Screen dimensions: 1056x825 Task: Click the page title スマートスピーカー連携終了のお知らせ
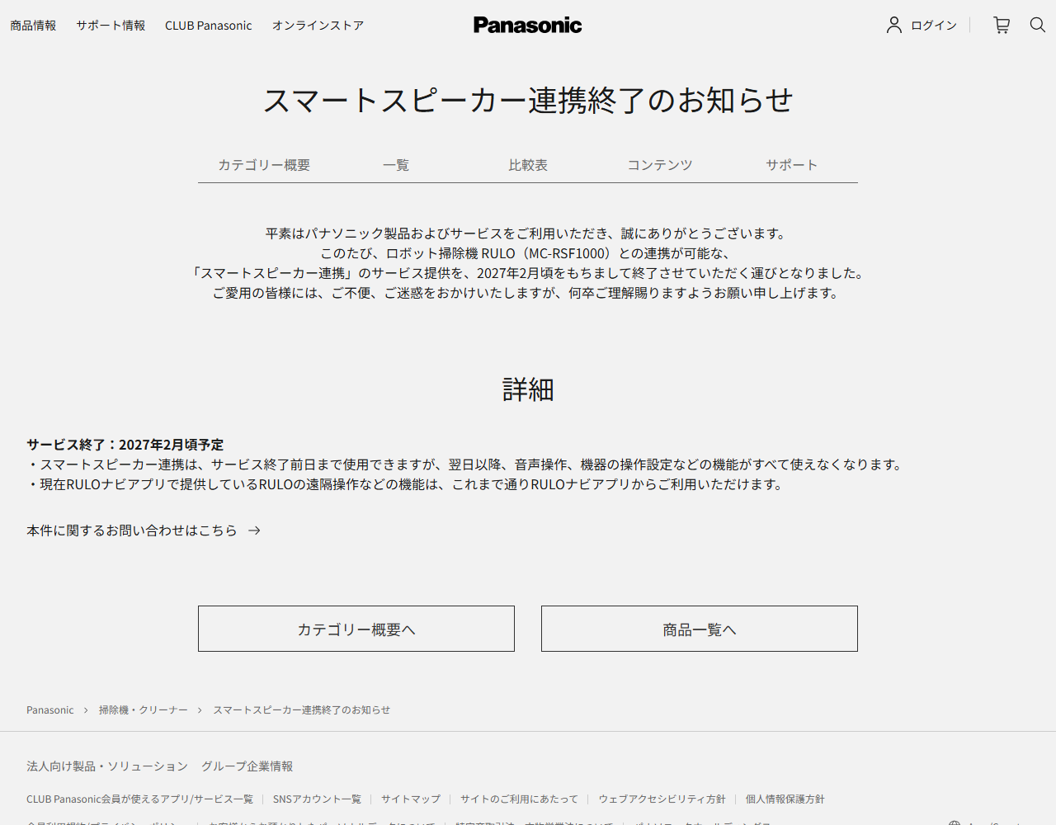point(528,101)
